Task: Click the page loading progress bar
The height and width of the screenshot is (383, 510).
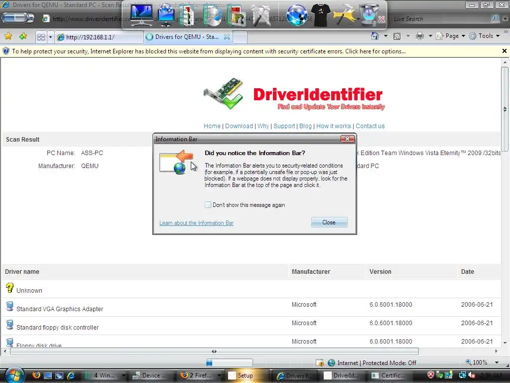Action: click(229, 363)
